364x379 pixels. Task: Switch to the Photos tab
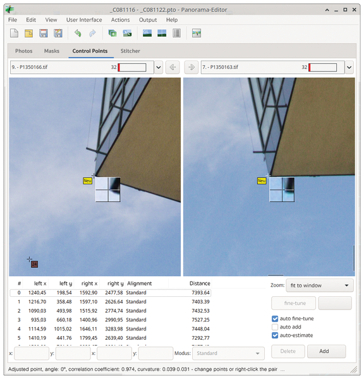pos(24,51)
